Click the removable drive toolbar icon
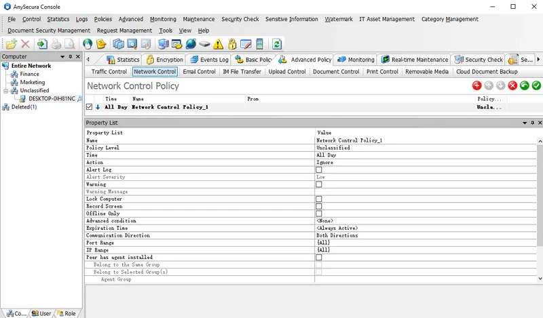This screenshot has height=318, width=543. coord(204,44)
